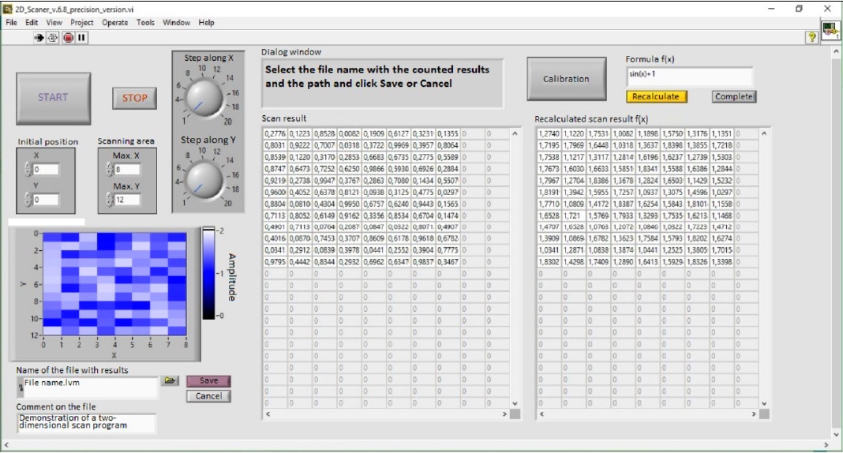Click the Save button below file name

[208, 380]
